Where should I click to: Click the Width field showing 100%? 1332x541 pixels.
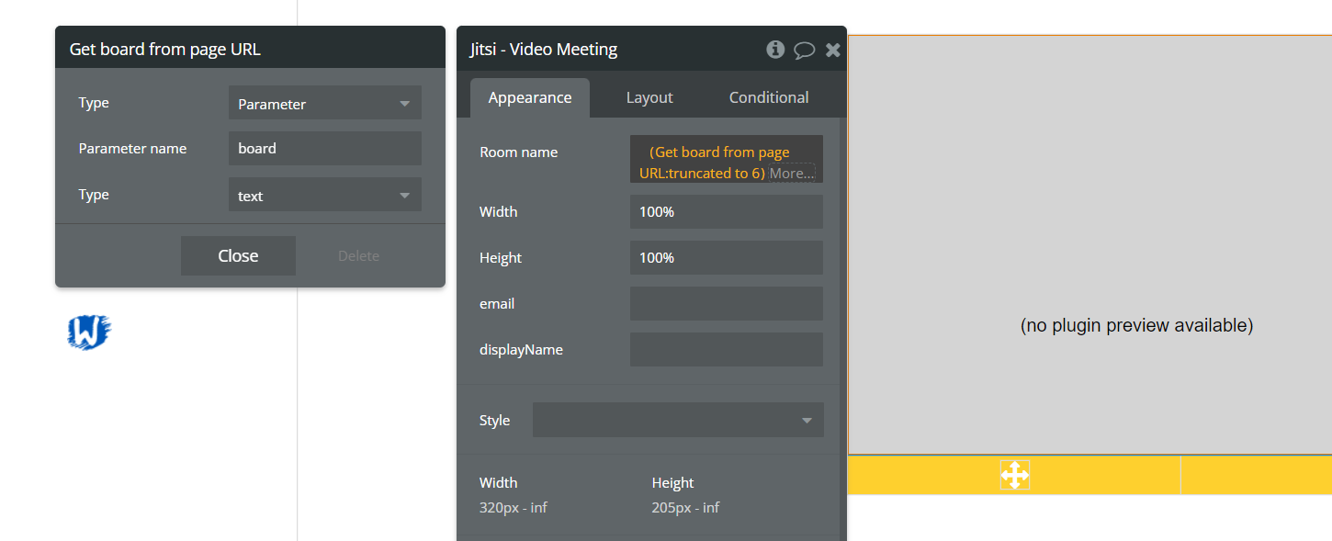(727, 211)
